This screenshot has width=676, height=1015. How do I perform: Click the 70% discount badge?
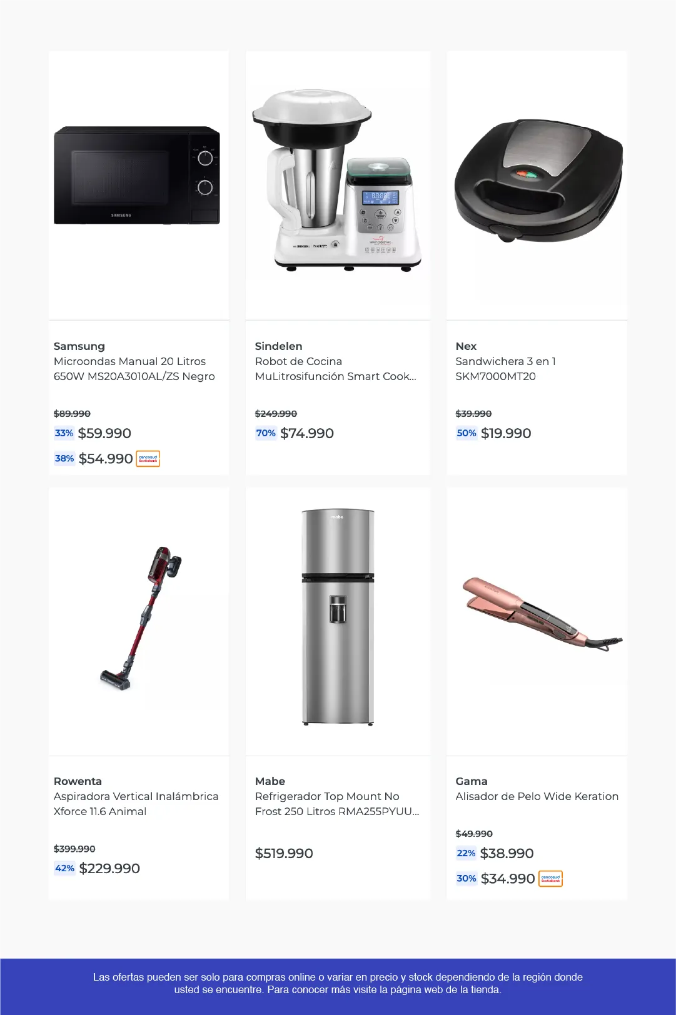266,433
